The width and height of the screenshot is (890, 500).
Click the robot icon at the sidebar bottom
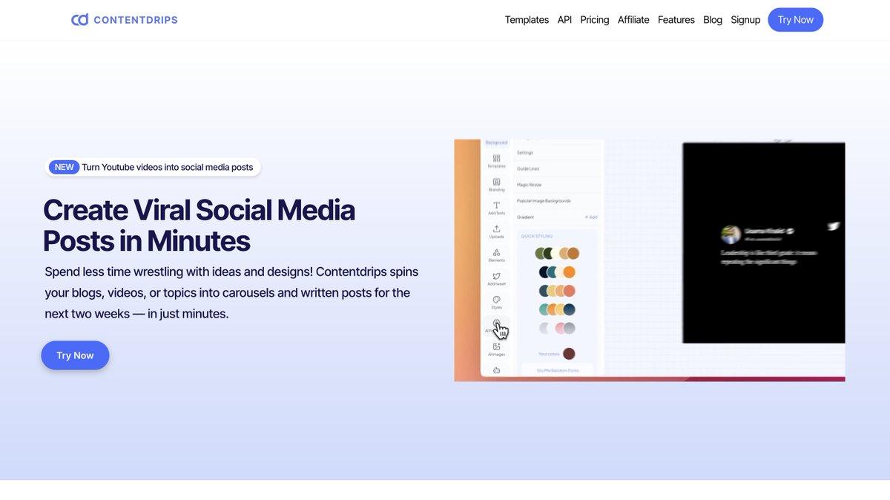[496, 370]
